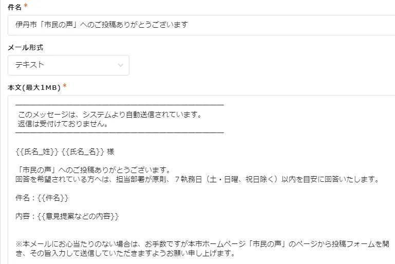Click the メール形式 label
395x264 pixels.
(x=25, y=47)
